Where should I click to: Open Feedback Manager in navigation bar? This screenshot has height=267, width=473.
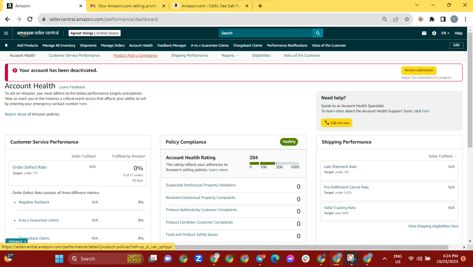[172, 46]
